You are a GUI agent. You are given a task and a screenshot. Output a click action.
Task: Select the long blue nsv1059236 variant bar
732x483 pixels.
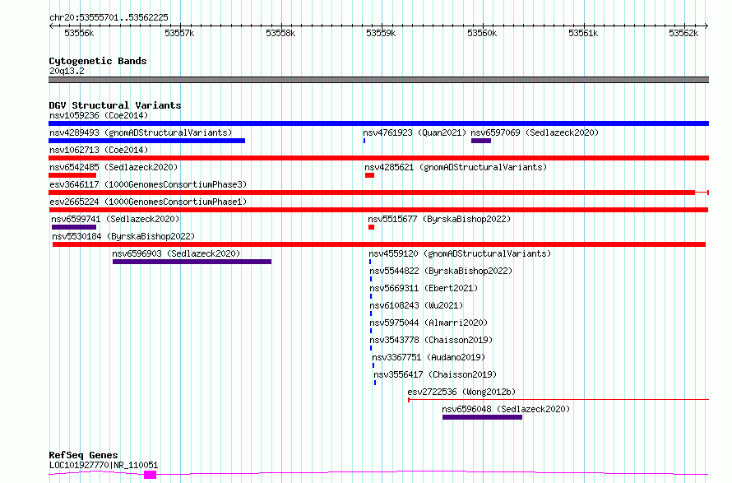[x=378, y=123]
